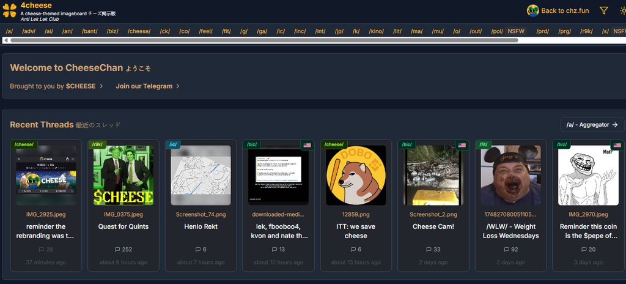Open the /a/ - Aggregator button
This screenshot has width=626, height=284.
(592, 125)
